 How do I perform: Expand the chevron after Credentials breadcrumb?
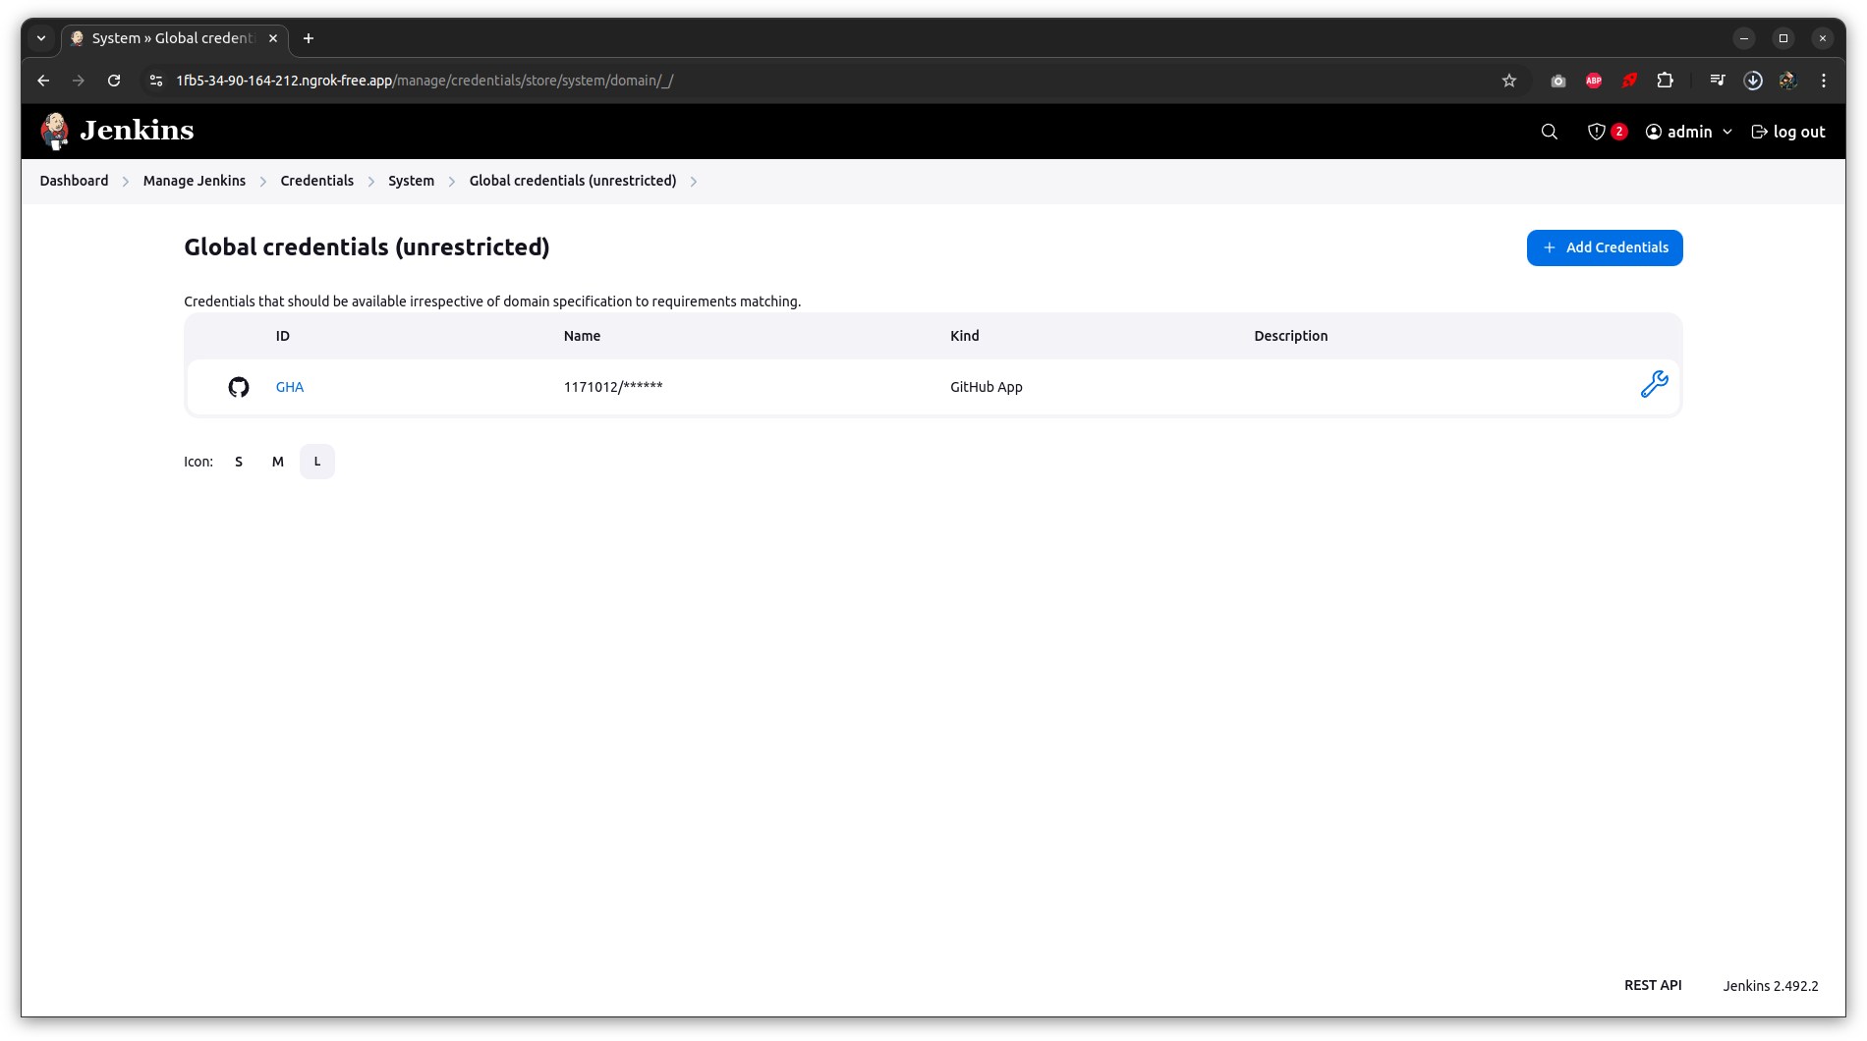pos(371,182)
